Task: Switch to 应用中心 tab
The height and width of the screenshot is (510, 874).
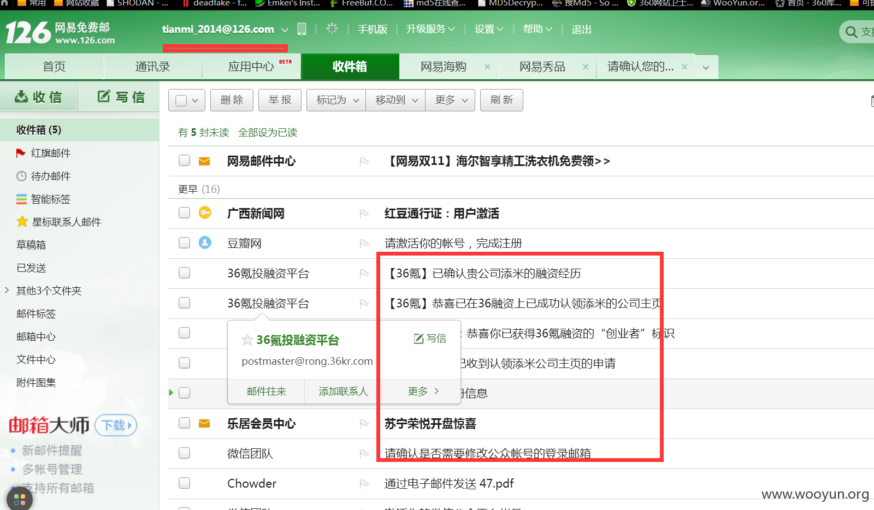Action: click(x=251, y=67)
